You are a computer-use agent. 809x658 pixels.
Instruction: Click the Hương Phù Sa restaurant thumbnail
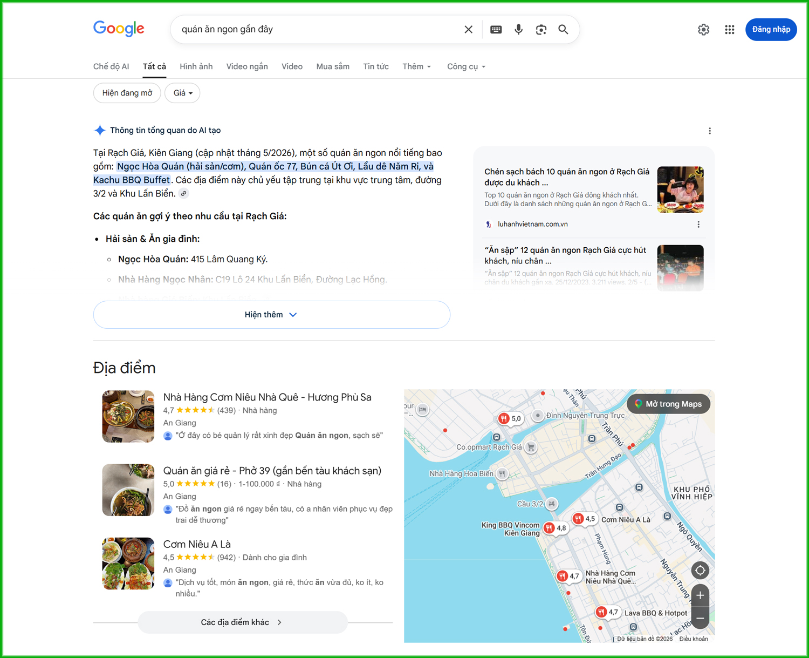(x=128, y=416)
